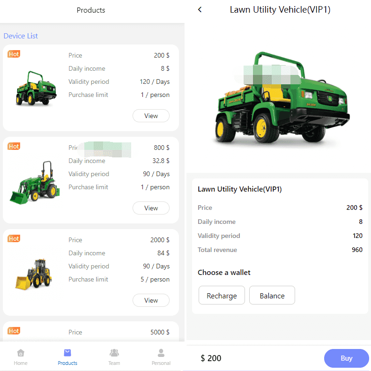
Task: Click the Hot badge on the 200 $ device
Action: (14, 54)
